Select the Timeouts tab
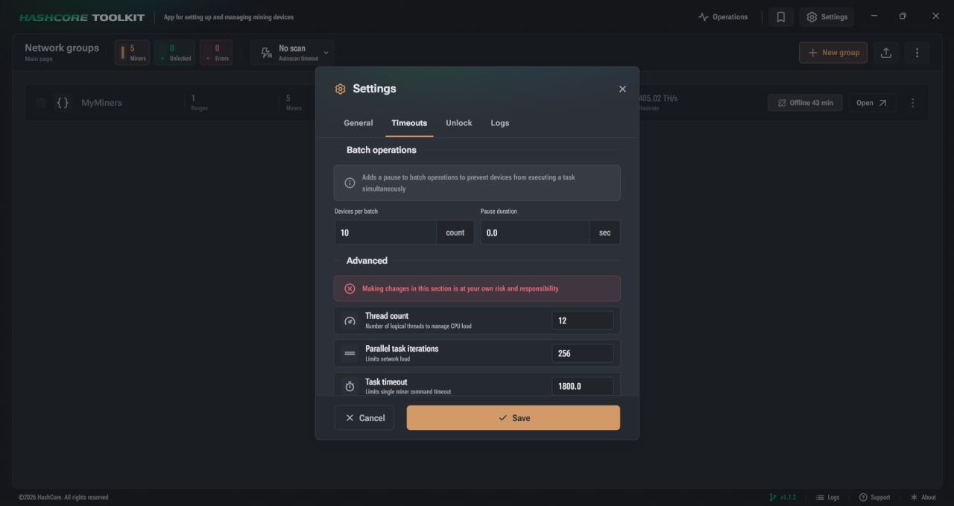954x506 pixels. (409, 123)
